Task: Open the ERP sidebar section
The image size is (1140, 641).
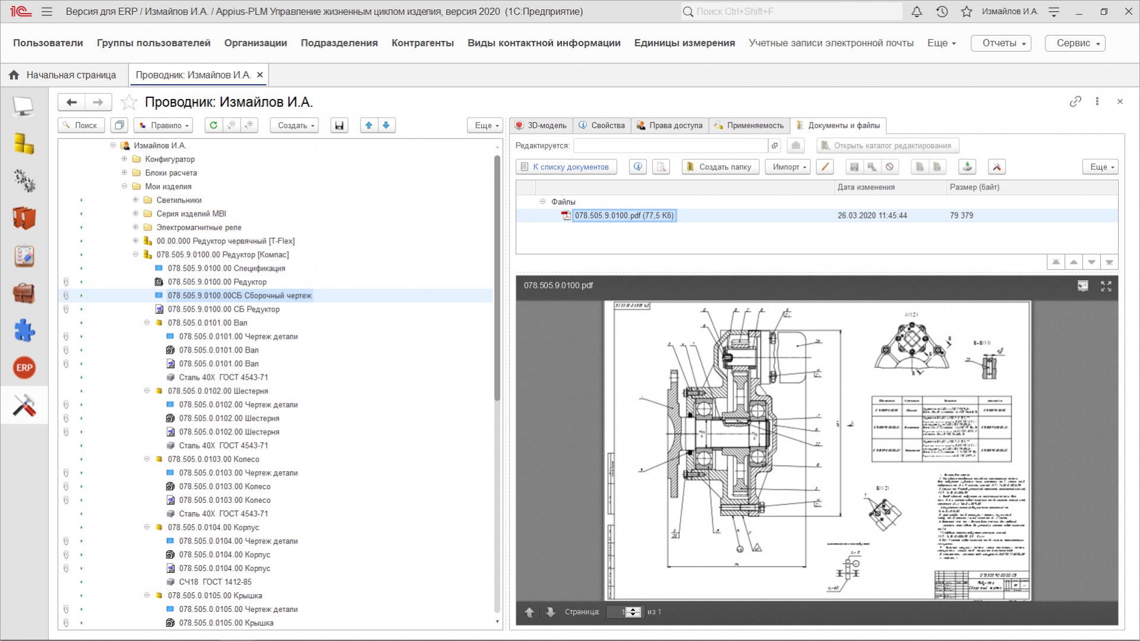Action: point(24,368)
